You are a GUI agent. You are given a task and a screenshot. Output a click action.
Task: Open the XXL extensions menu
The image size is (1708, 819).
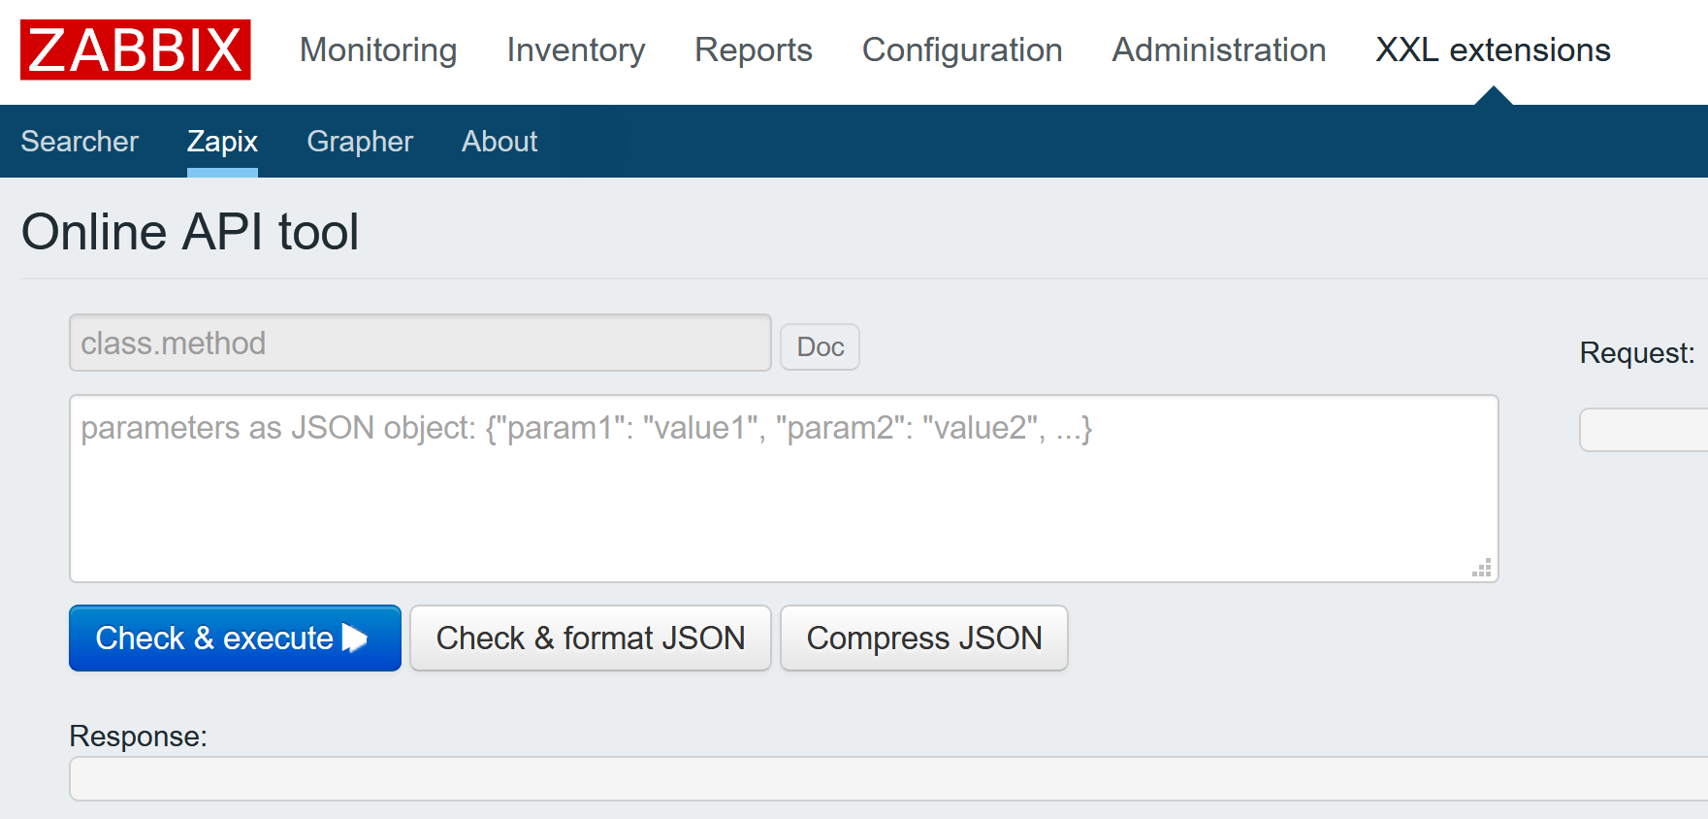tap(1493, 49)
